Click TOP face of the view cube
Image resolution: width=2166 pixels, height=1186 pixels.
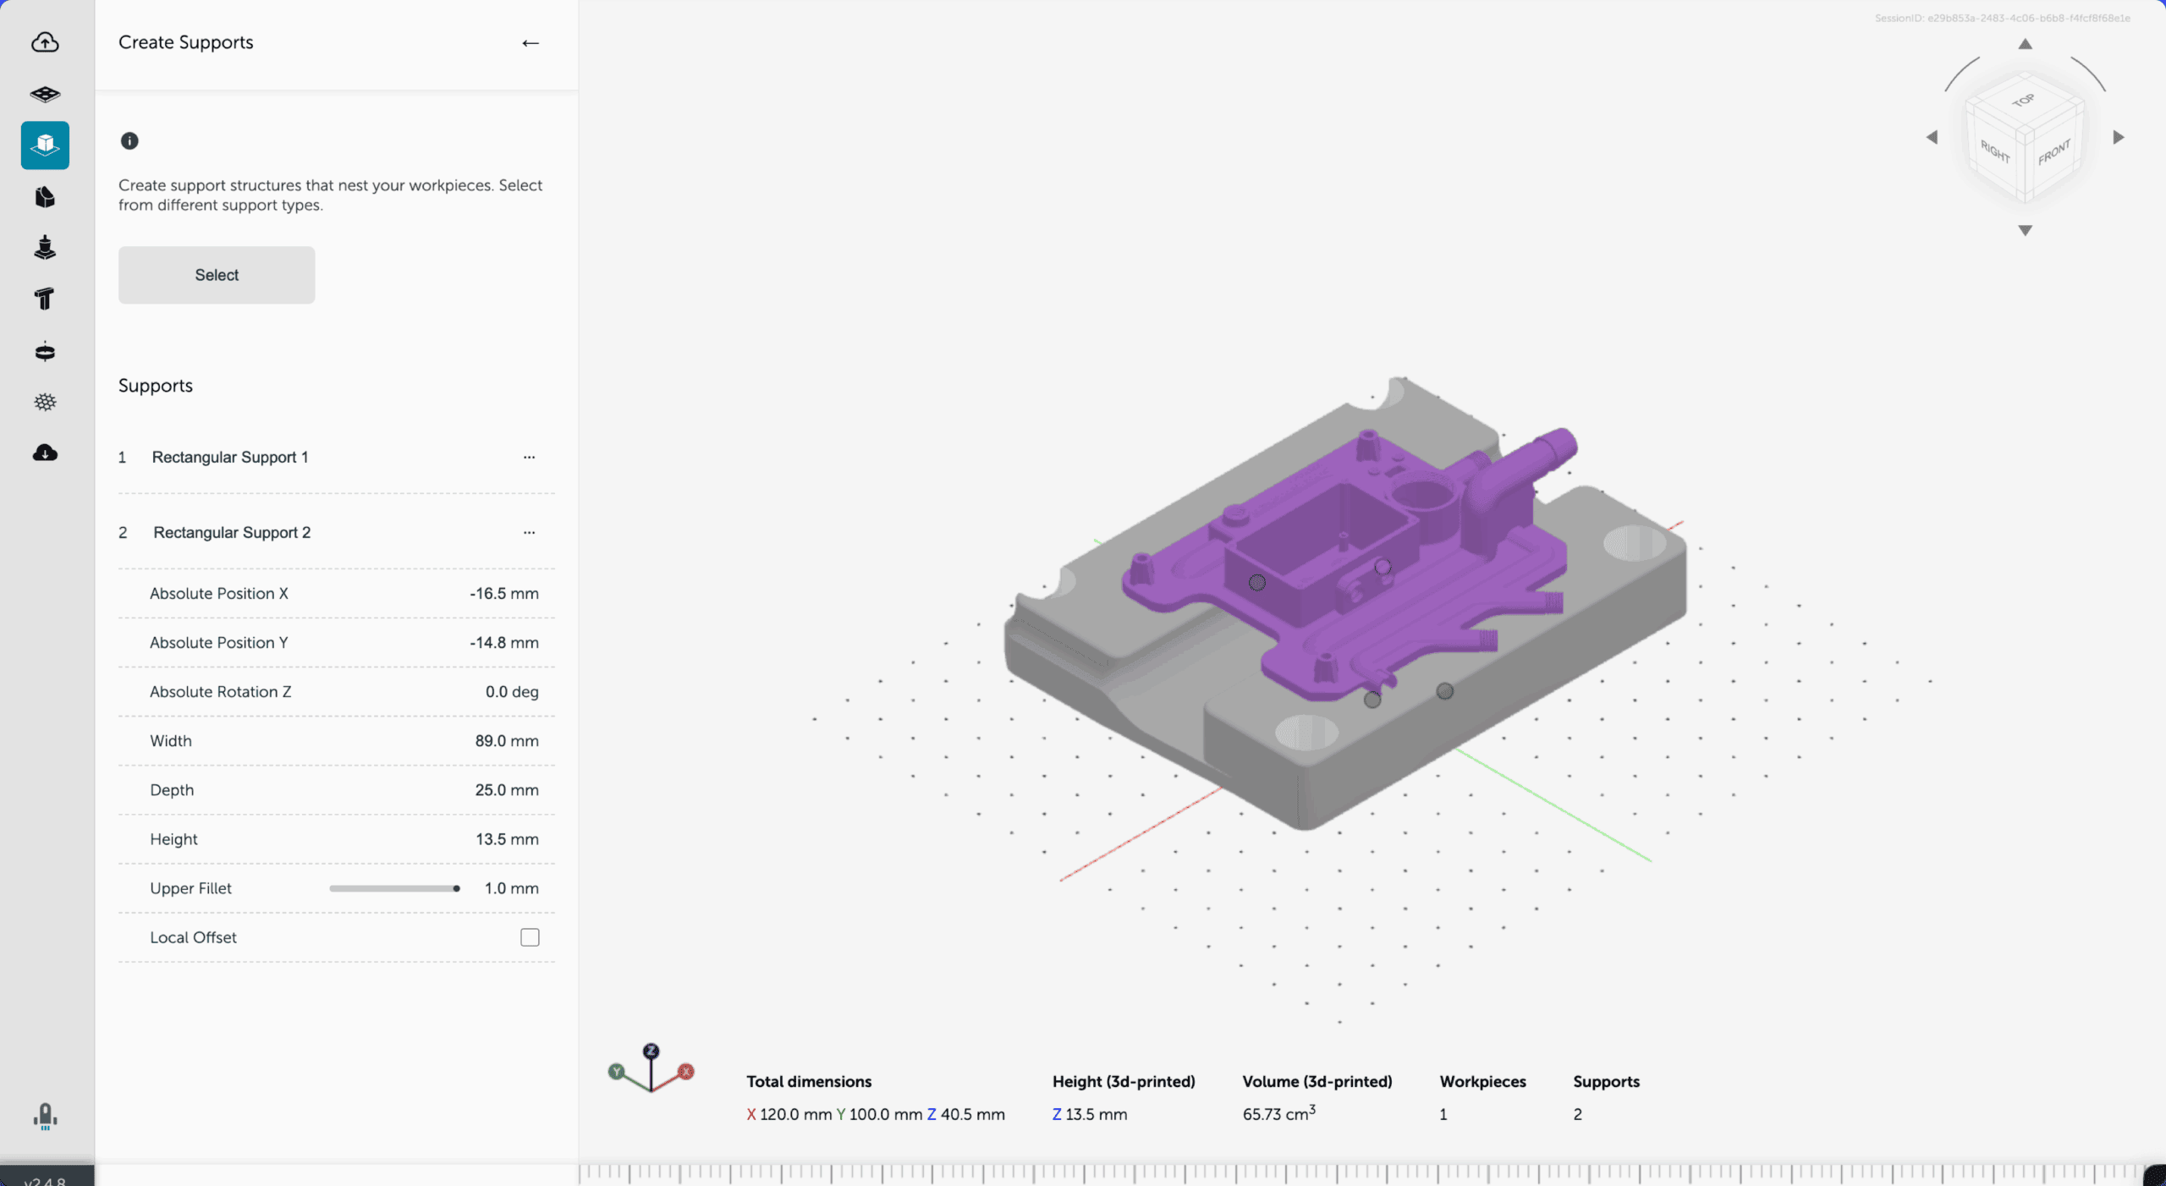pos(2023,102)
